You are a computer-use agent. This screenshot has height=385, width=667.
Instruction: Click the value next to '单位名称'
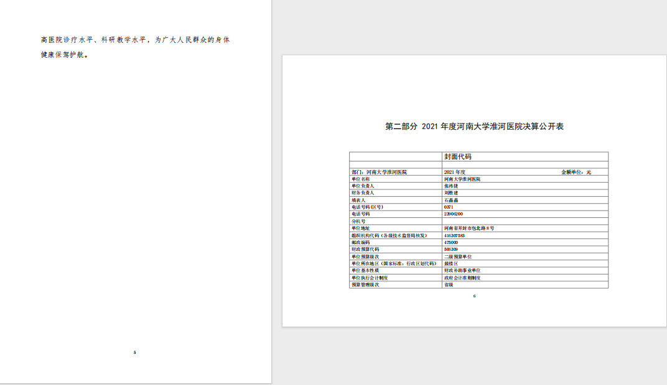[x=462, y=179]
